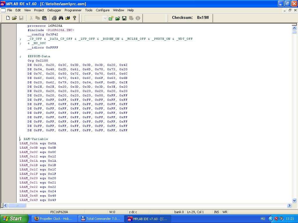Click the '; EEPROM-Data' comment line
The height and width of the screenshot is (223, 298).
pos(35,56)
